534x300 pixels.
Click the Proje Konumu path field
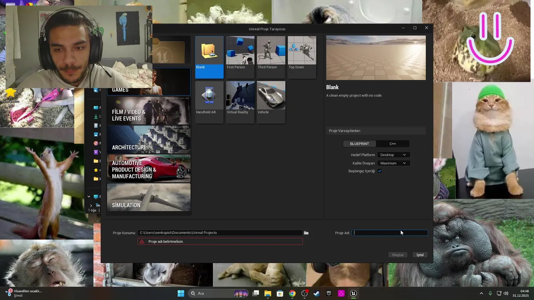pyautogui.click(x=220, y=233)
